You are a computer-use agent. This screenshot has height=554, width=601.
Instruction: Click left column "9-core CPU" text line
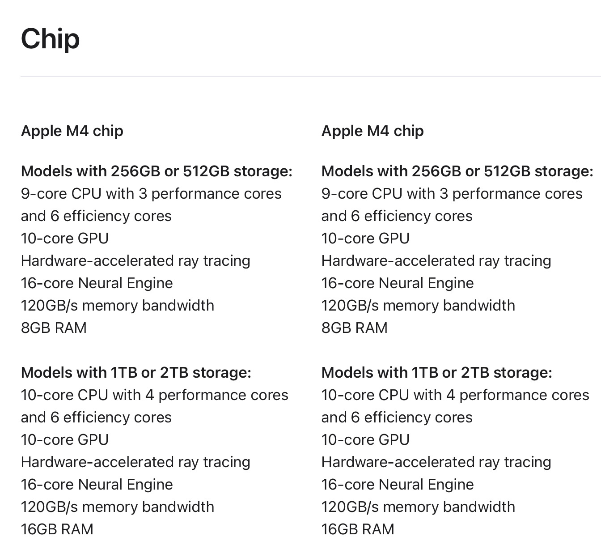151,194
